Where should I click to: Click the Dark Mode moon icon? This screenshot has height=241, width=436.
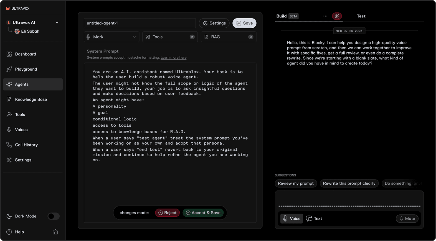[x=9, y=216]
